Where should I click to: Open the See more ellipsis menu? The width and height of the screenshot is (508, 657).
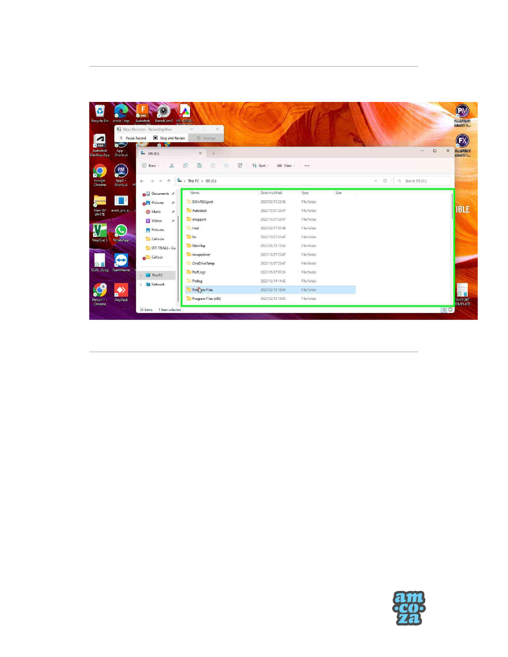307,166
